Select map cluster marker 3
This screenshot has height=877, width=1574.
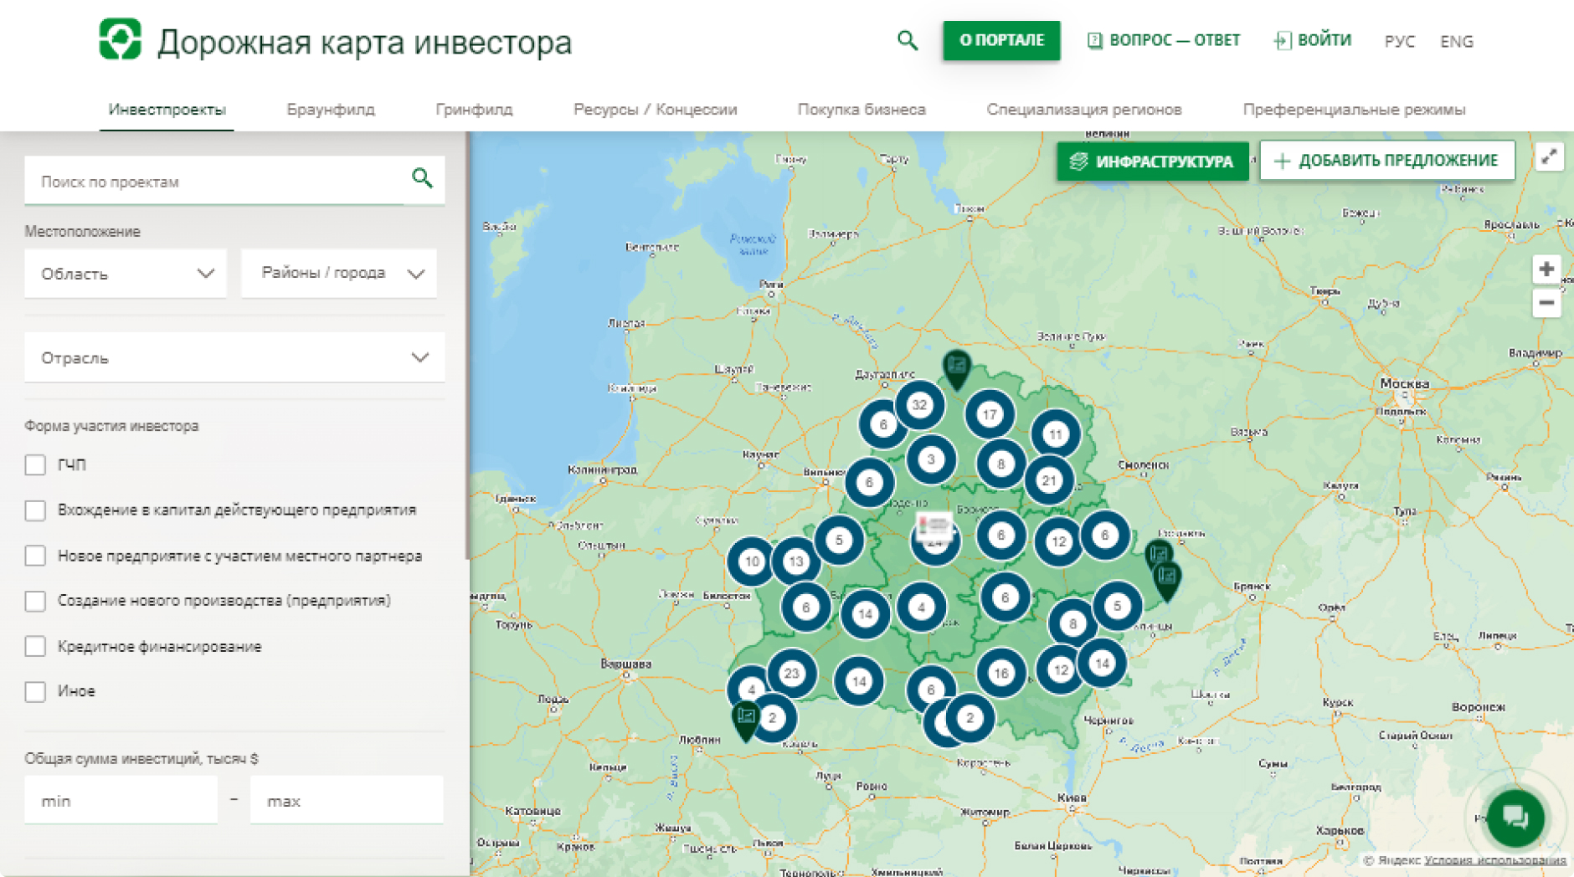pyautogui.click(x=930, y=459)
